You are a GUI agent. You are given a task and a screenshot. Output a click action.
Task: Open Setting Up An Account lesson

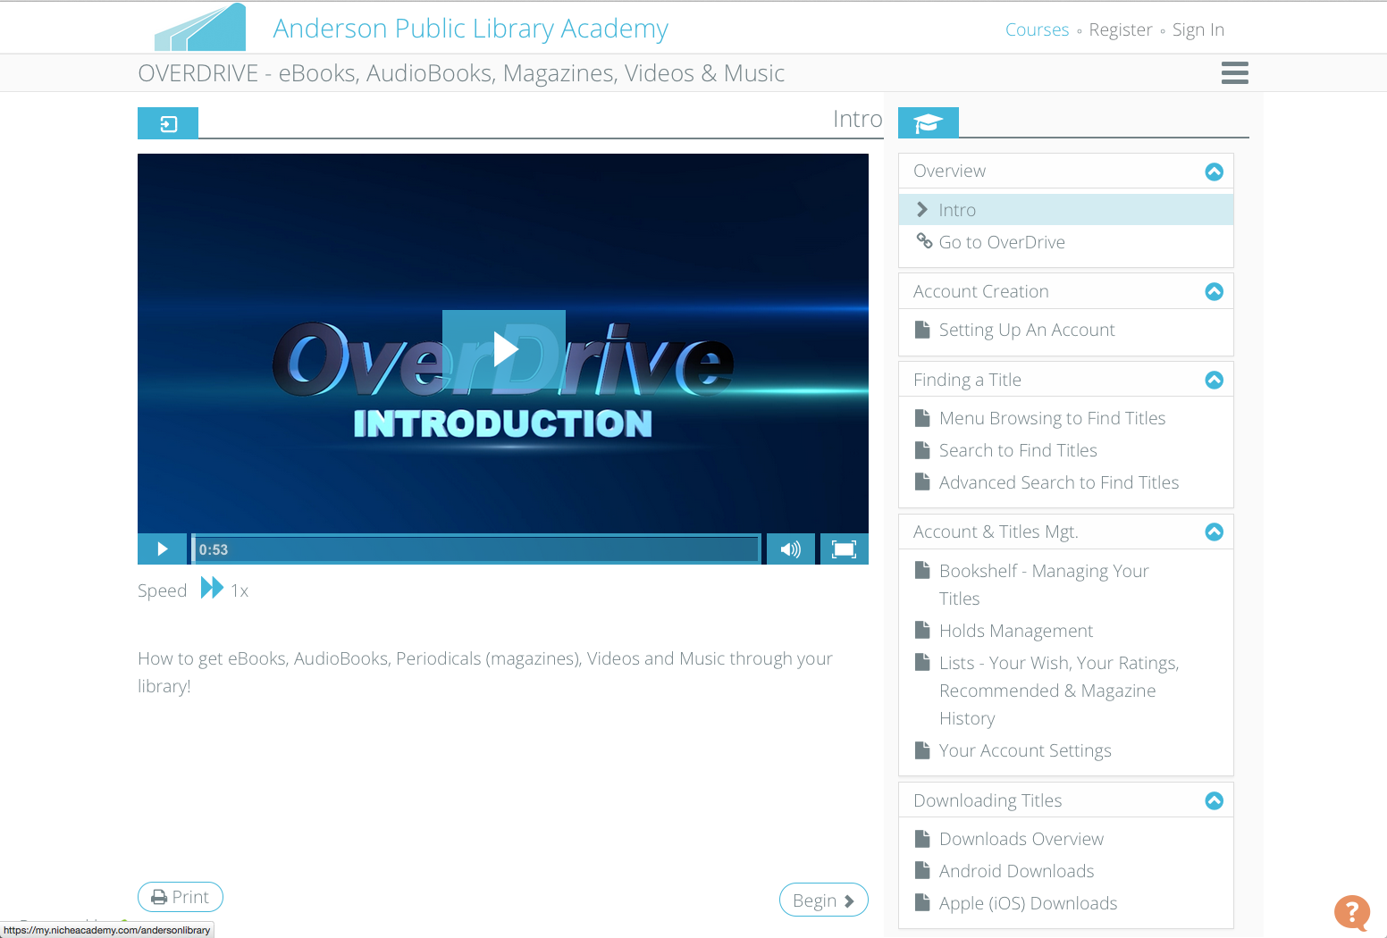pos(1027,330)
